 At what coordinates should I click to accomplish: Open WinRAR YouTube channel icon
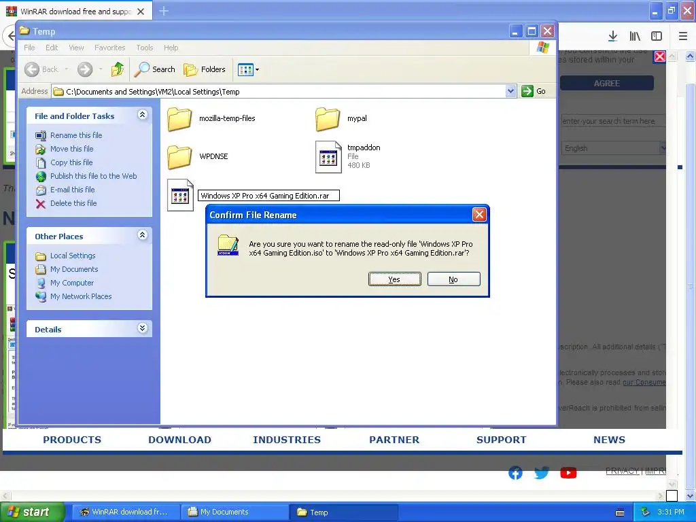(x=568, y=473)
